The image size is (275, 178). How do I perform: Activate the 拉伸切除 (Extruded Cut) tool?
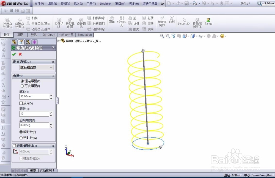59,23
